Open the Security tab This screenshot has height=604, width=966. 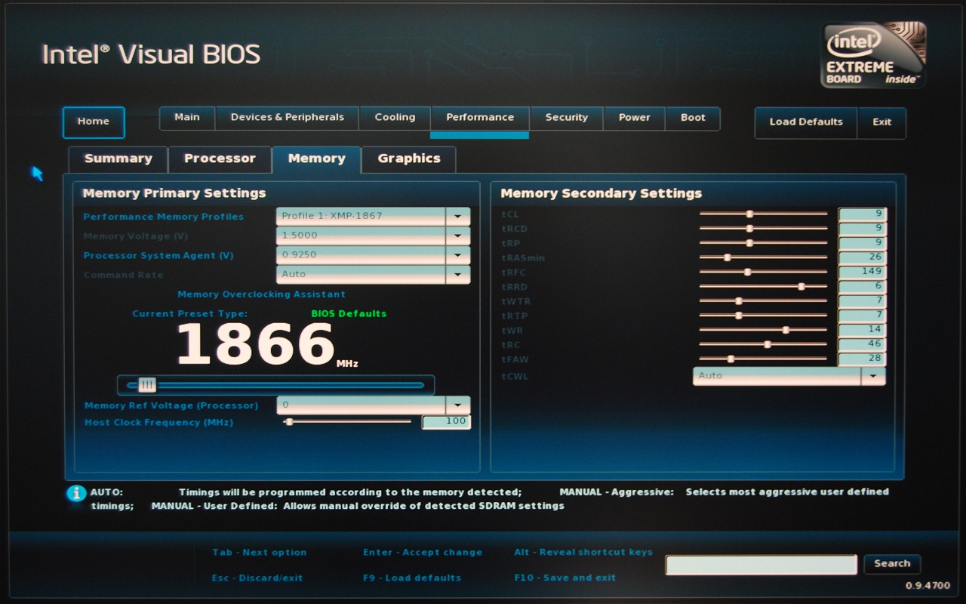[567, 118]
